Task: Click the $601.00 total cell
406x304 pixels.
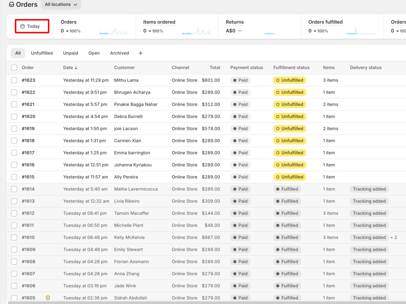Action: (x=211, y=80)
